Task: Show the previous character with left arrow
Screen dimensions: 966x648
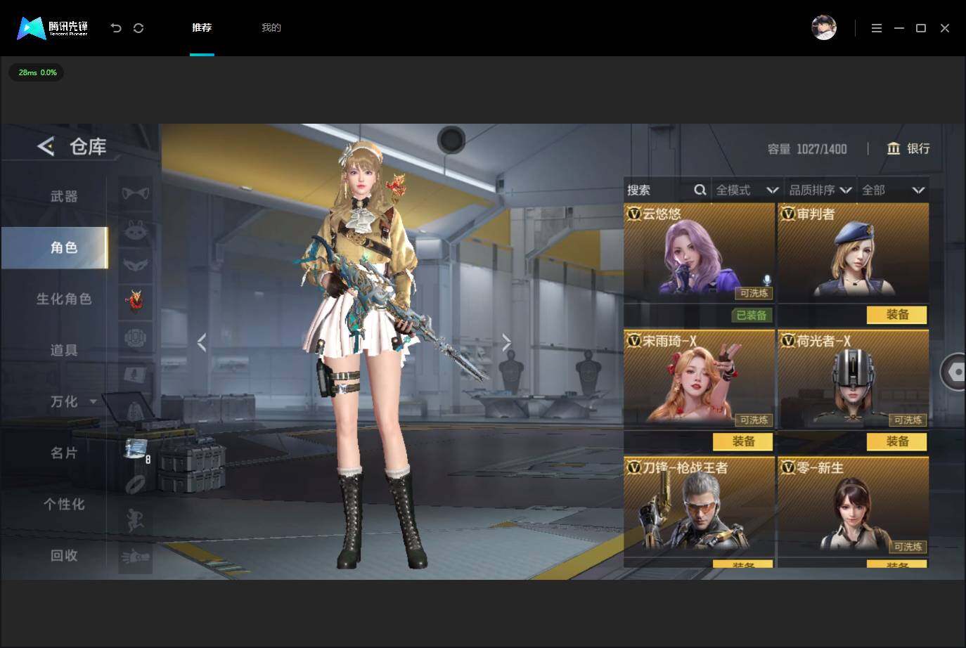Action: click(202, 342)
